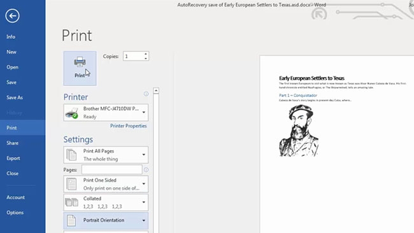414x233 pixels.
Task: Open the Printer Properties link
Action: (x=128, y=126)
